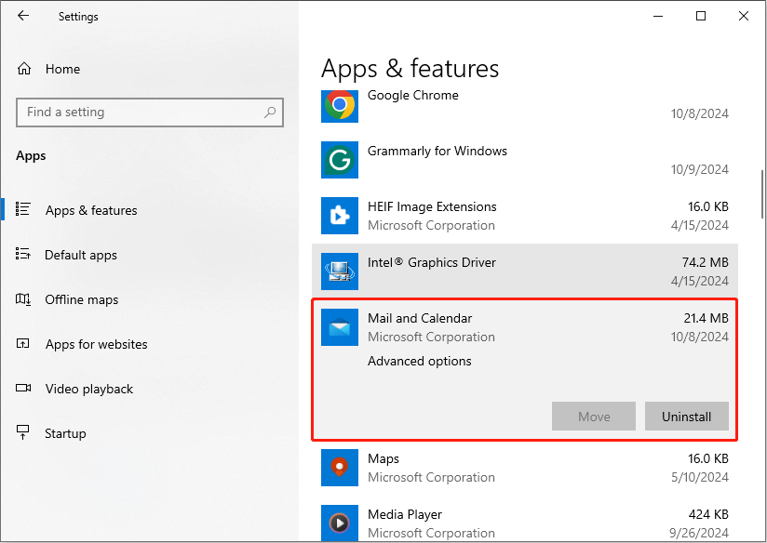Image resolution: width=767 pixels, height=543 pixels.
Task: Open Apps & features section
Action: pyautogui.click(x=91, y=210)
